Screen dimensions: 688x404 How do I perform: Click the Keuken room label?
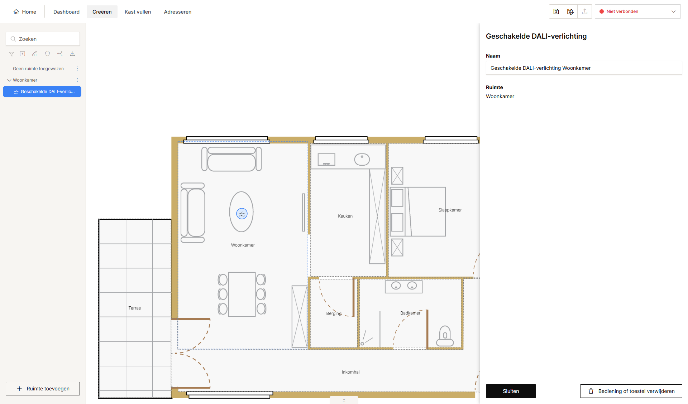pyautogui.click(x=345, y=216)
